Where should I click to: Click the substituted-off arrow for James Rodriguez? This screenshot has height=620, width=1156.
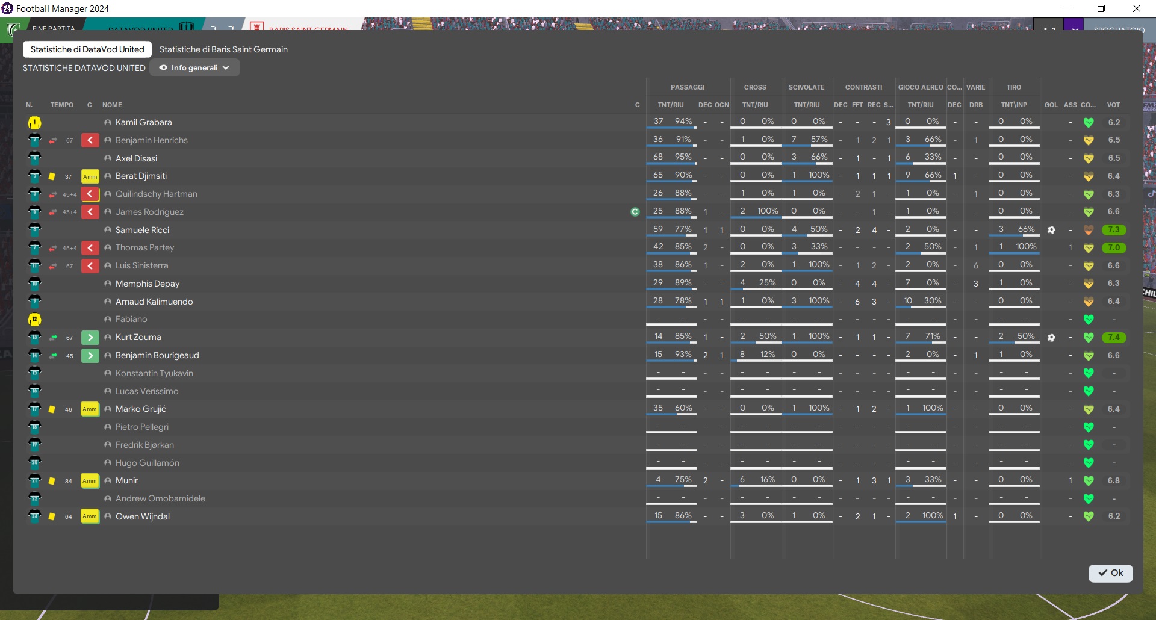(90, 212)
